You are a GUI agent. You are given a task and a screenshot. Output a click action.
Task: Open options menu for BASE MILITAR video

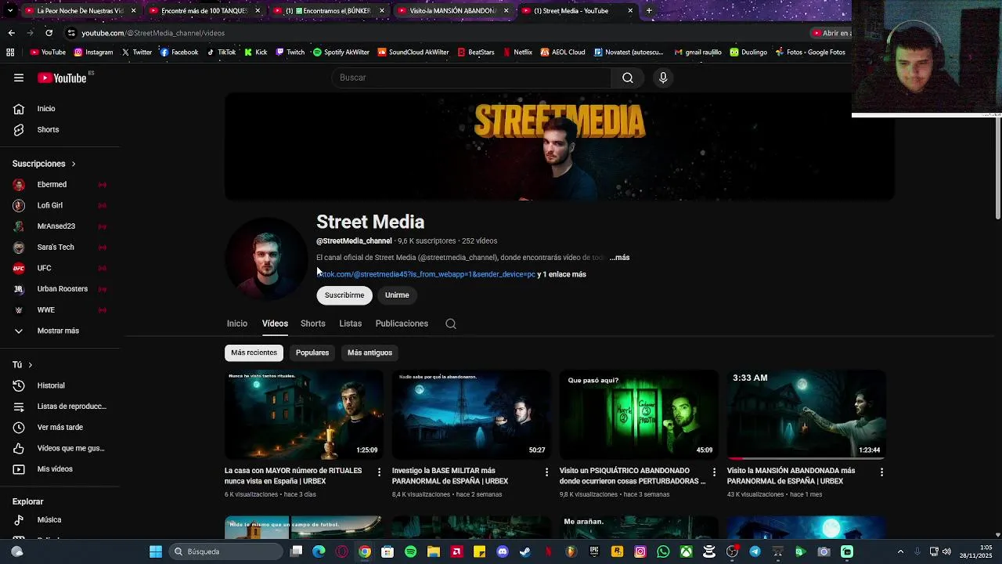(x=546, y=472)
